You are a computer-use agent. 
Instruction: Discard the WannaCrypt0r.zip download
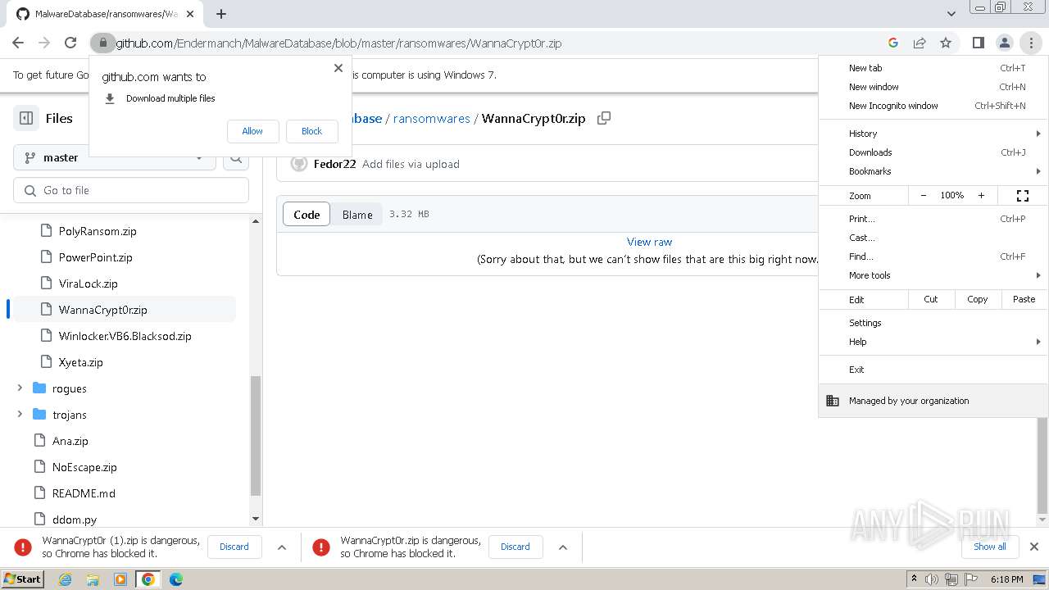point(515,547)
